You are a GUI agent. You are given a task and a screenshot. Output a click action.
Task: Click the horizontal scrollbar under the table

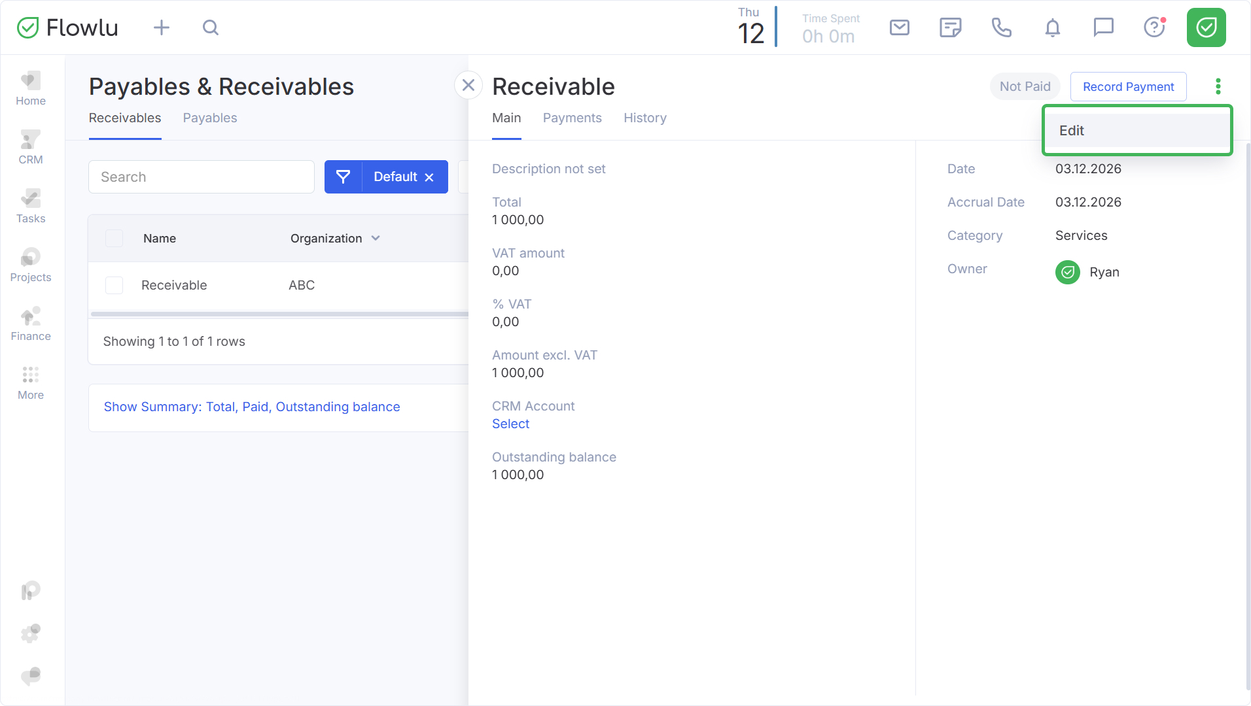[279, 314]
